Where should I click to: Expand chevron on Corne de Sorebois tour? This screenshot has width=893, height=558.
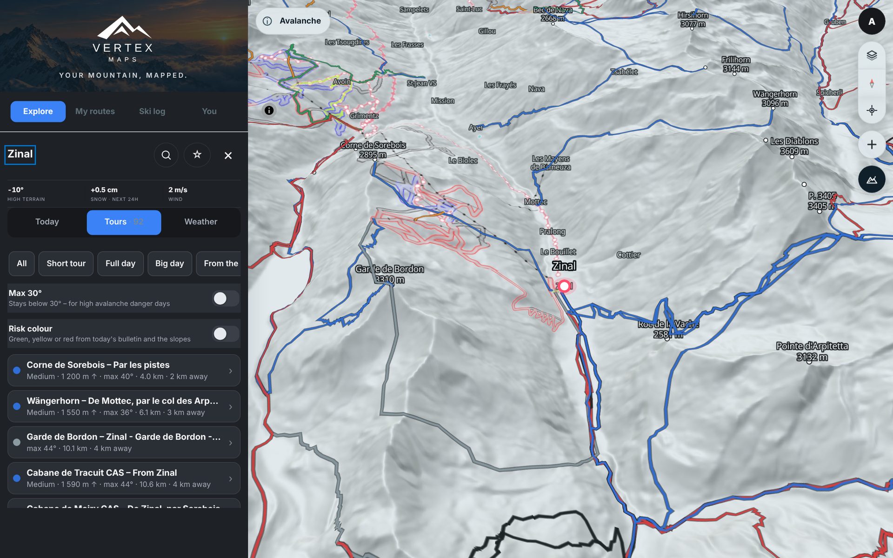coord(231,371)
